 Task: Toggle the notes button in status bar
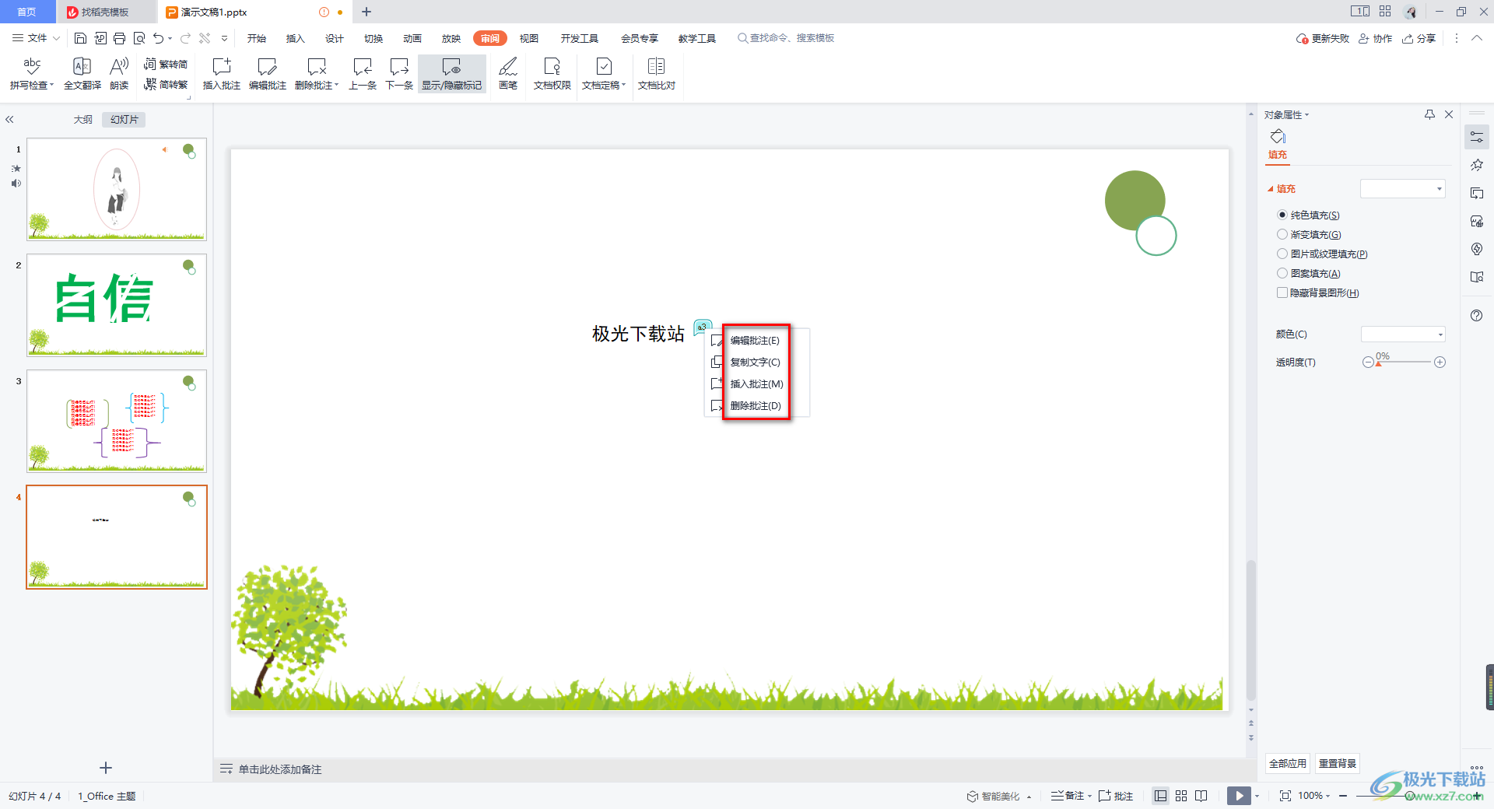[1068, 796]
